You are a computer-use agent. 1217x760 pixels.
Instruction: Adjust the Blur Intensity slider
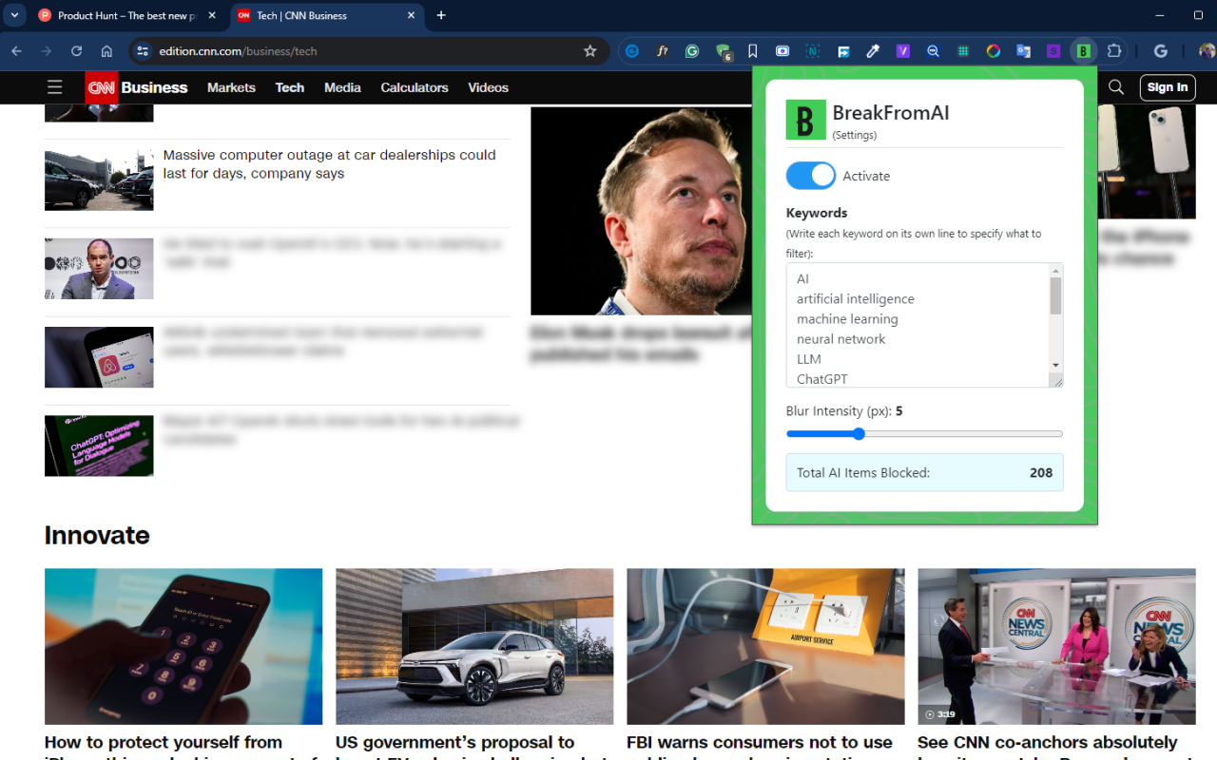tap(924, 434)
